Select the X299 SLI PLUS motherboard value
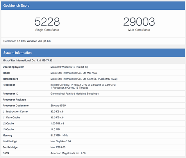Image resolution: width=186 pixels, height=158 pixels. click(84, 79)
